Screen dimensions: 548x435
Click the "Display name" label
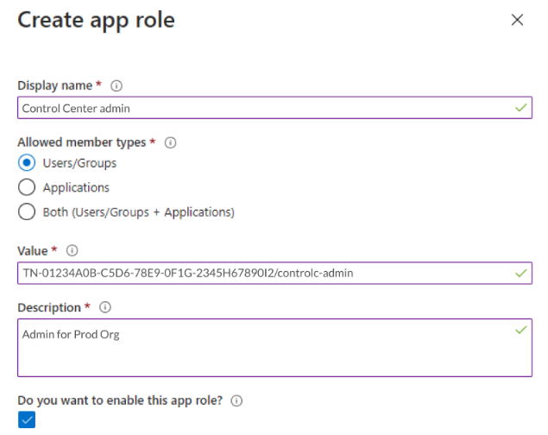(x=55, y=85)
